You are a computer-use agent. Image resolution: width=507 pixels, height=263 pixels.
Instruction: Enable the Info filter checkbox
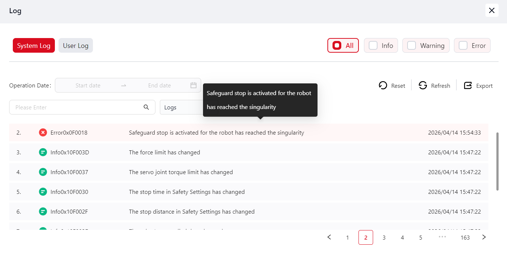373,45
